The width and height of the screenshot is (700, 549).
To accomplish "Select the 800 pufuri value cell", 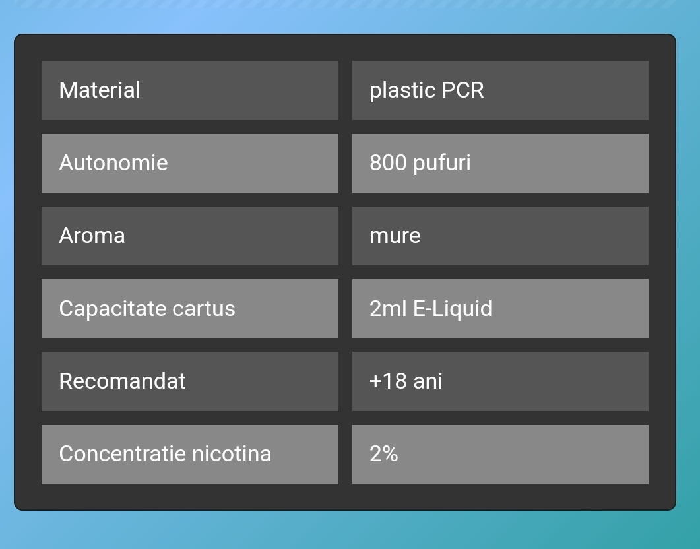I will coord(500,164).
